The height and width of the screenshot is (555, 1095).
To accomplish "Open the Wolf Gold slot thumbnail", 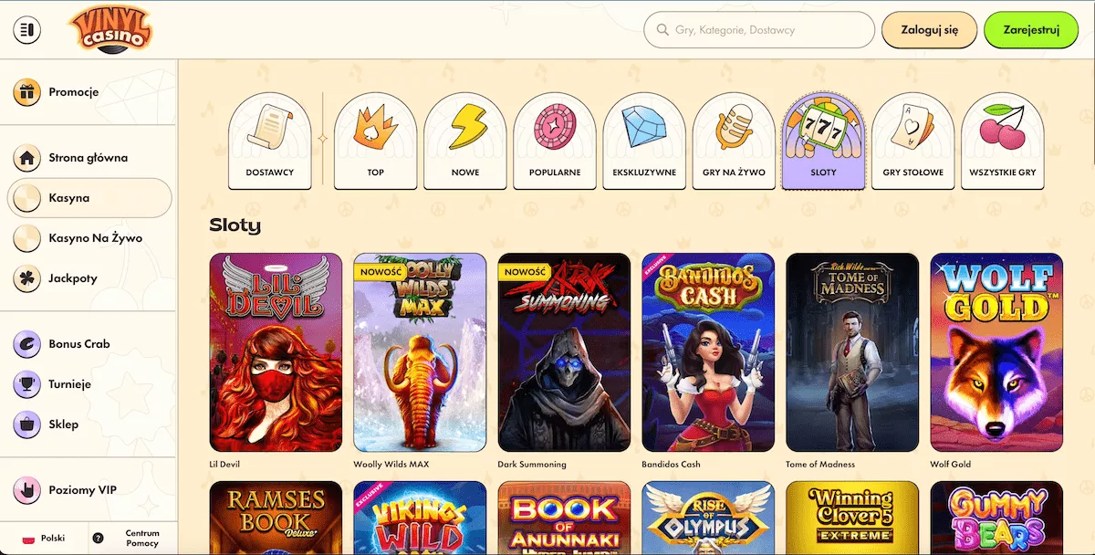I will (x=996, y=352).
